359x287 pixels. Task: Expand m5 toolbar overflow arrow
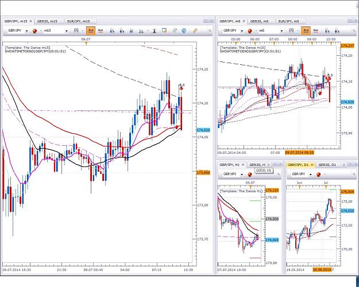353,30
